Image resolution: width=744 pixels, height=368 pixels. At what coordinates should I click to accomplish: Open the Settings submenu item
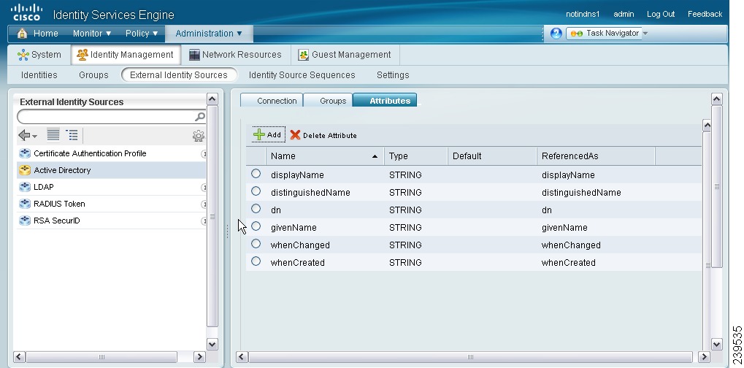point(393,75)
